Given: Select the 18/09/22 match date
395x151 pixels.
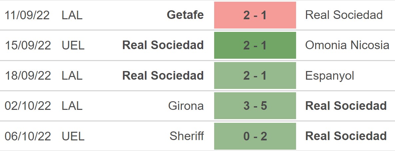Looking at the screenshot, I should point(28,76).
